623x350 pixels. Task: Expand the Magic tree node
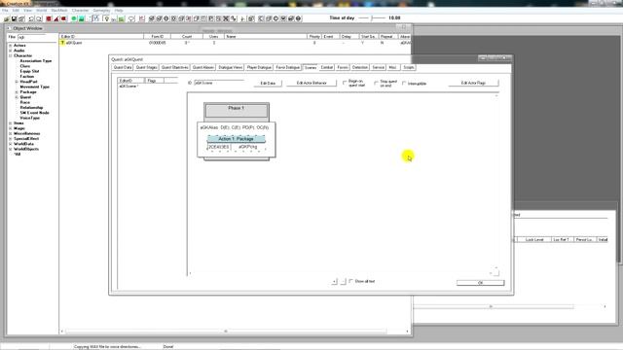pyautogui.click(x=11, y=128)
